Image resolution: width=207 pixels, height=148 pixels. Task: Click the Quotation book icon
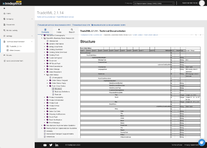(47, 108)
